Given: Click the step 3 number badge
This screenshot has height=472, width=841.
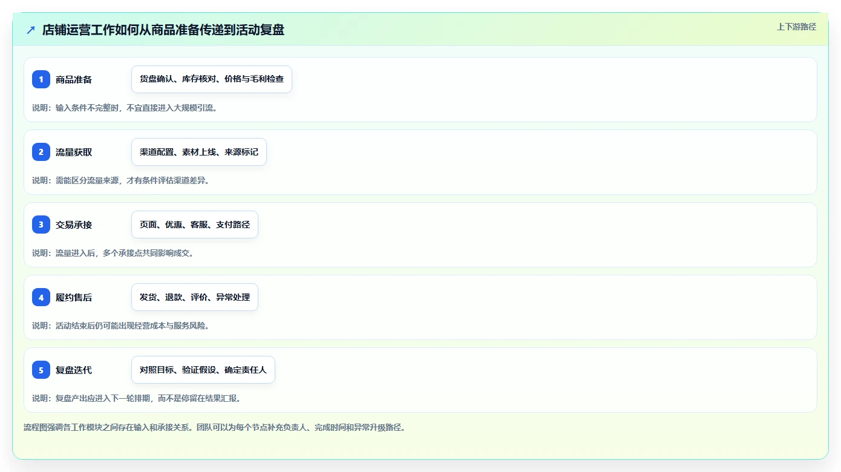Looking at the screenshot, I should click(x=41, y=225).
